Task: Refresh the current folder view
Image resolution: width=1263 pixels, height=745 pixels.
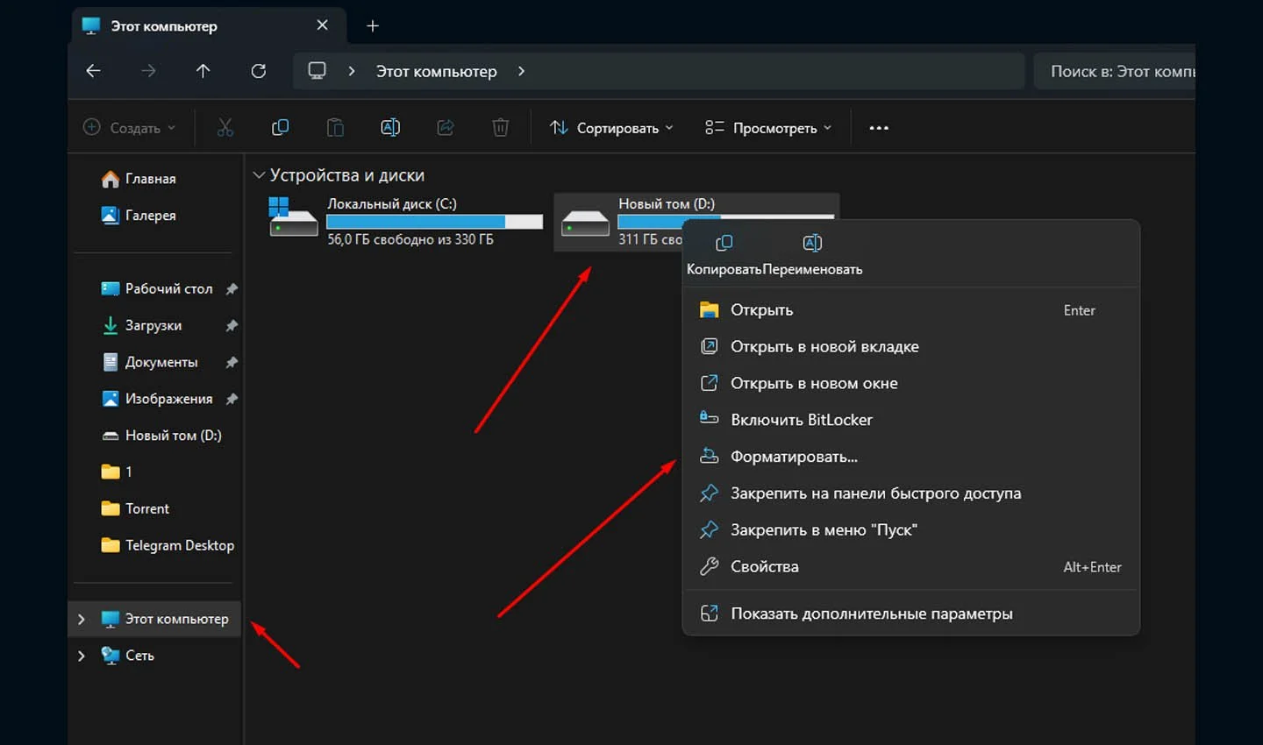Action: (x=258, y=71)
